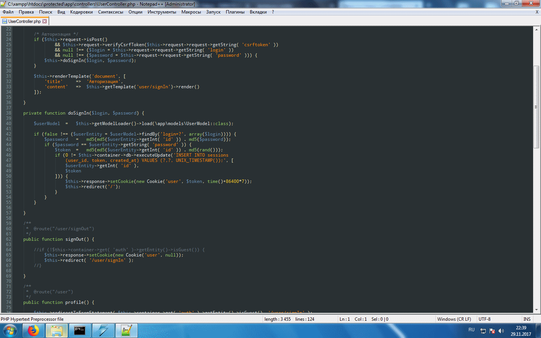The height and width of the screenshot is (338, 541).
Task: Open the UTF-8 encoding status bar selector
Action: point(485,319)
